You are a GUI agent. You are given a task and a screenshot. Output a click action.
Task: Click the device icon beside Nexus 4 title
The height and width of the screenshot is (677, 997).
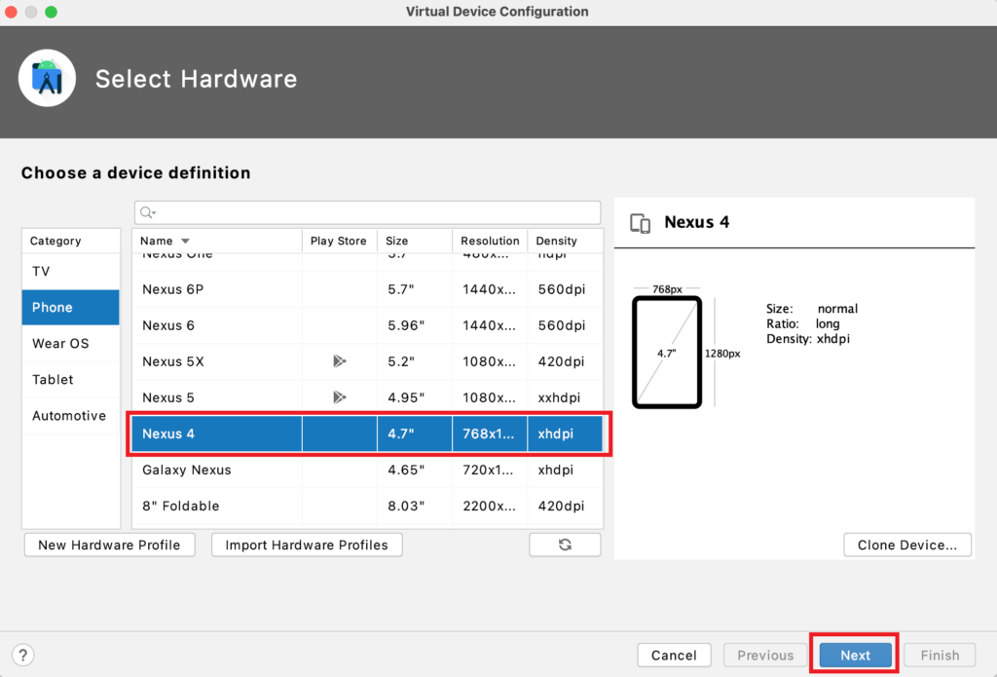641,223
